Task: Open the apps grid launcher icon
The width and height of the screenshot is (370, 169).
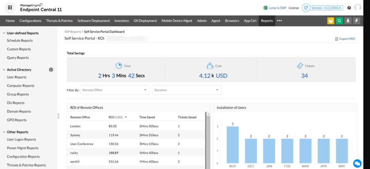Action: [10, 7]
